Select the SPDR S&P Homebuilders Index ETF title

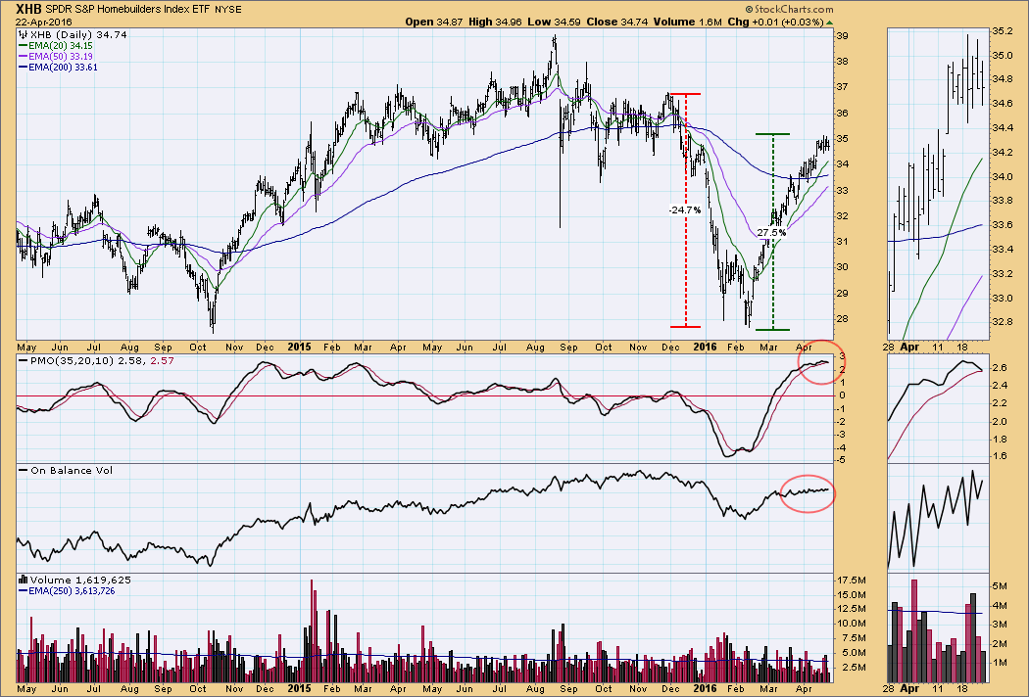(128, 10)
